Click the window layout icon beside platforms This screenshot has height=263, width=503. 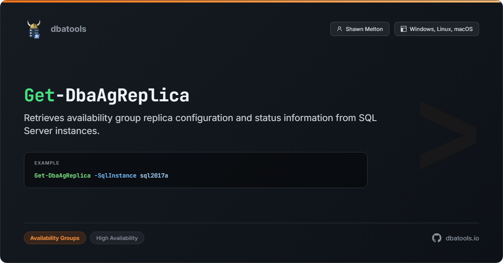tap(404, 29)
